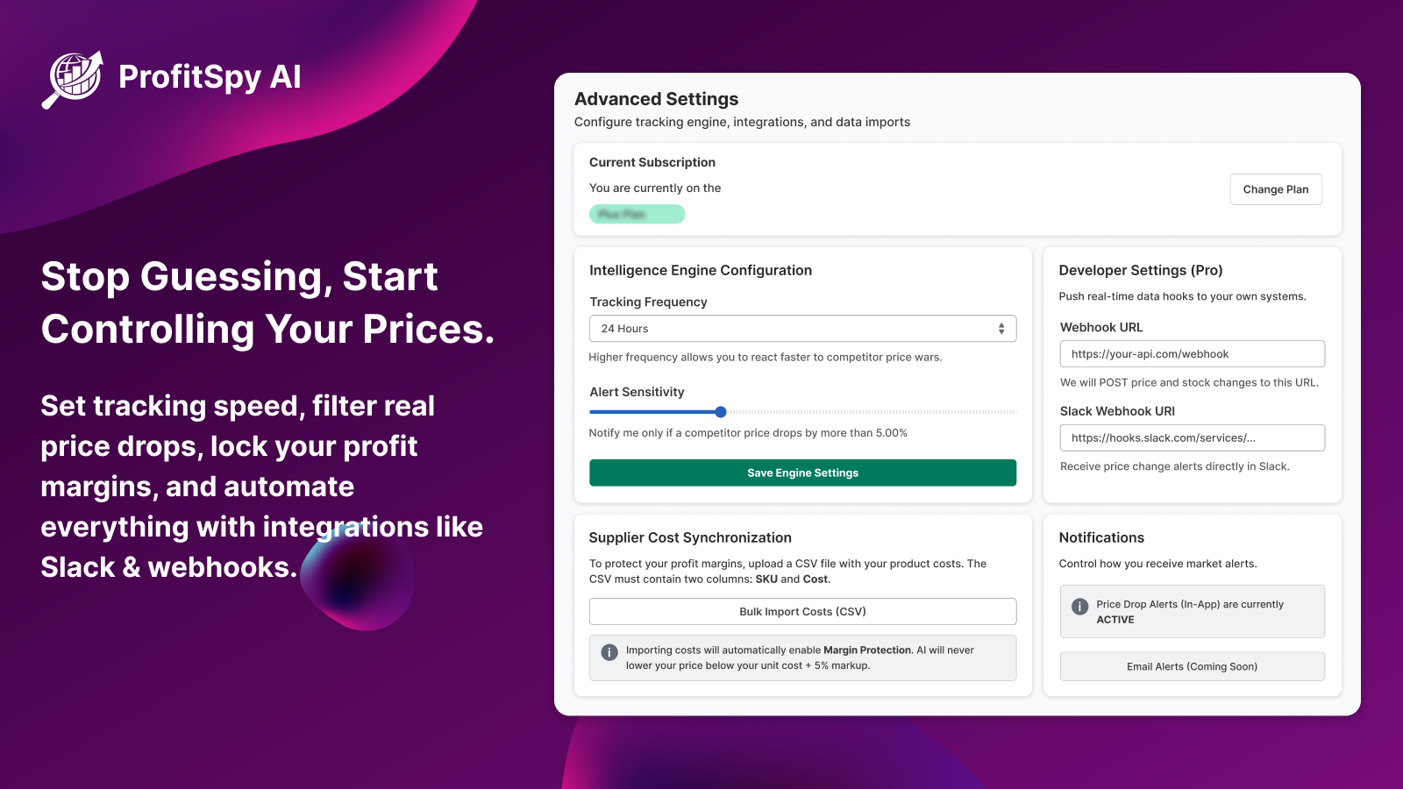Viewport: 1403px width, 789px height.
Task: Click Bulk Import Costs (CSV) button
Action: click(802, 612)
